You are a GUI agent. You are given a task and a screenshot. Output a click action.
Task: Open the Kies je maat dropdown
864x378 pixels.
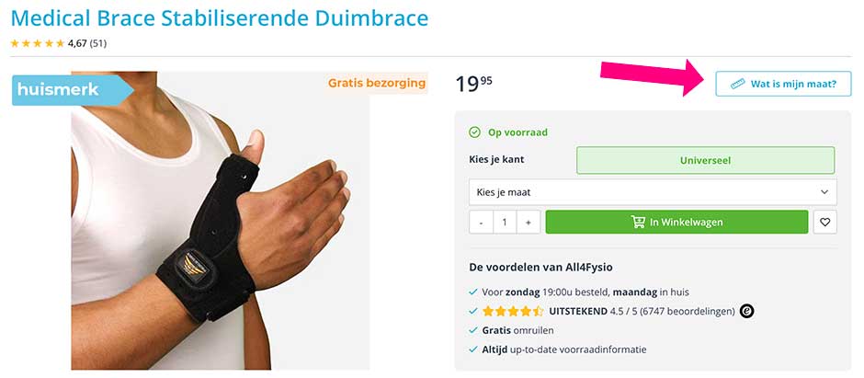pyautogui.click(x=653, y=192)
